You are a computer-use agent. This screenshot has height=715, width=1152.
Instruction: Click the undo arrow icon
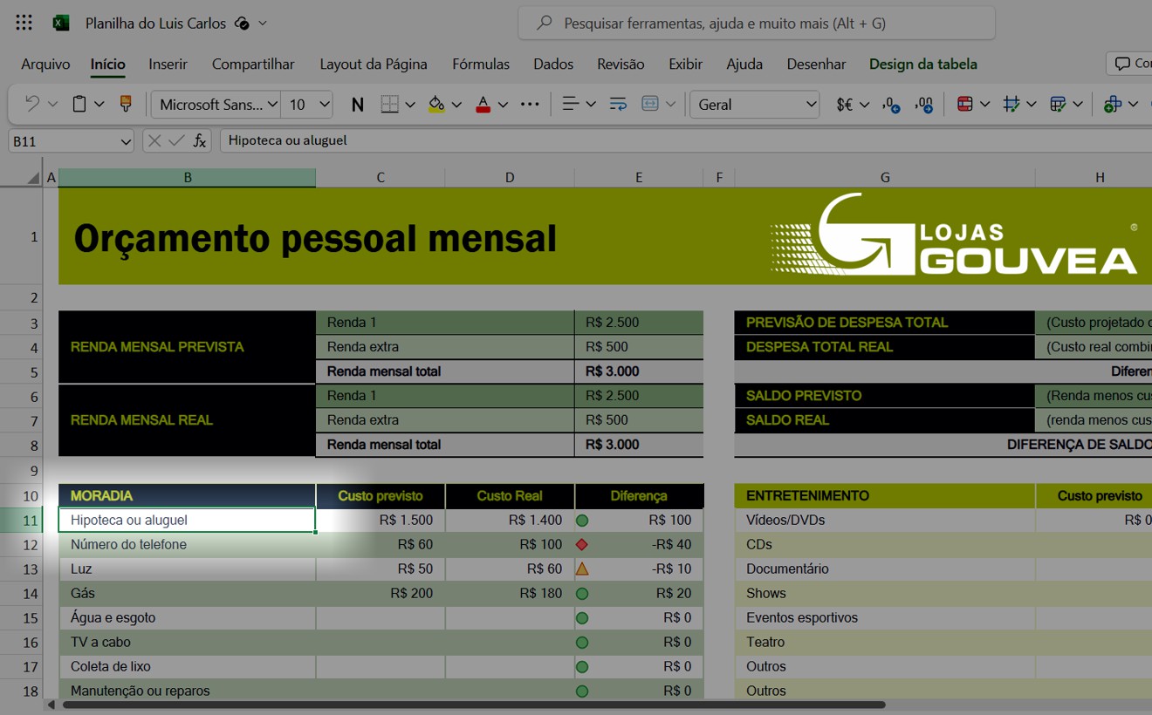tap(31, 103)
